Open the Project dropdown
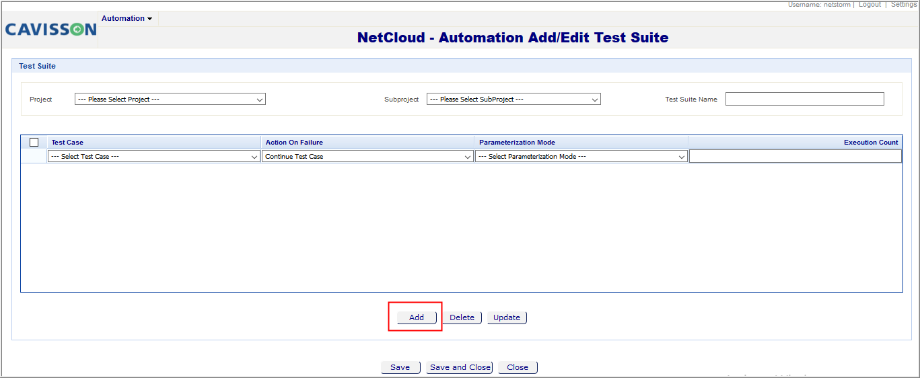920x378 pixels. coord(170,99)
